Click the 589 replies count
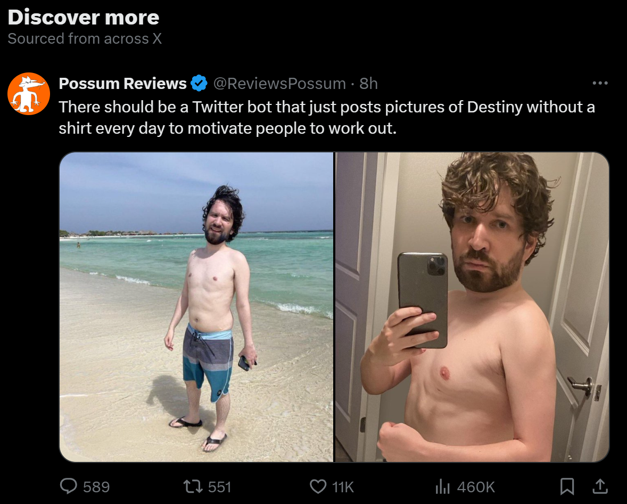The image size is (627, 504). coord(96,487)
